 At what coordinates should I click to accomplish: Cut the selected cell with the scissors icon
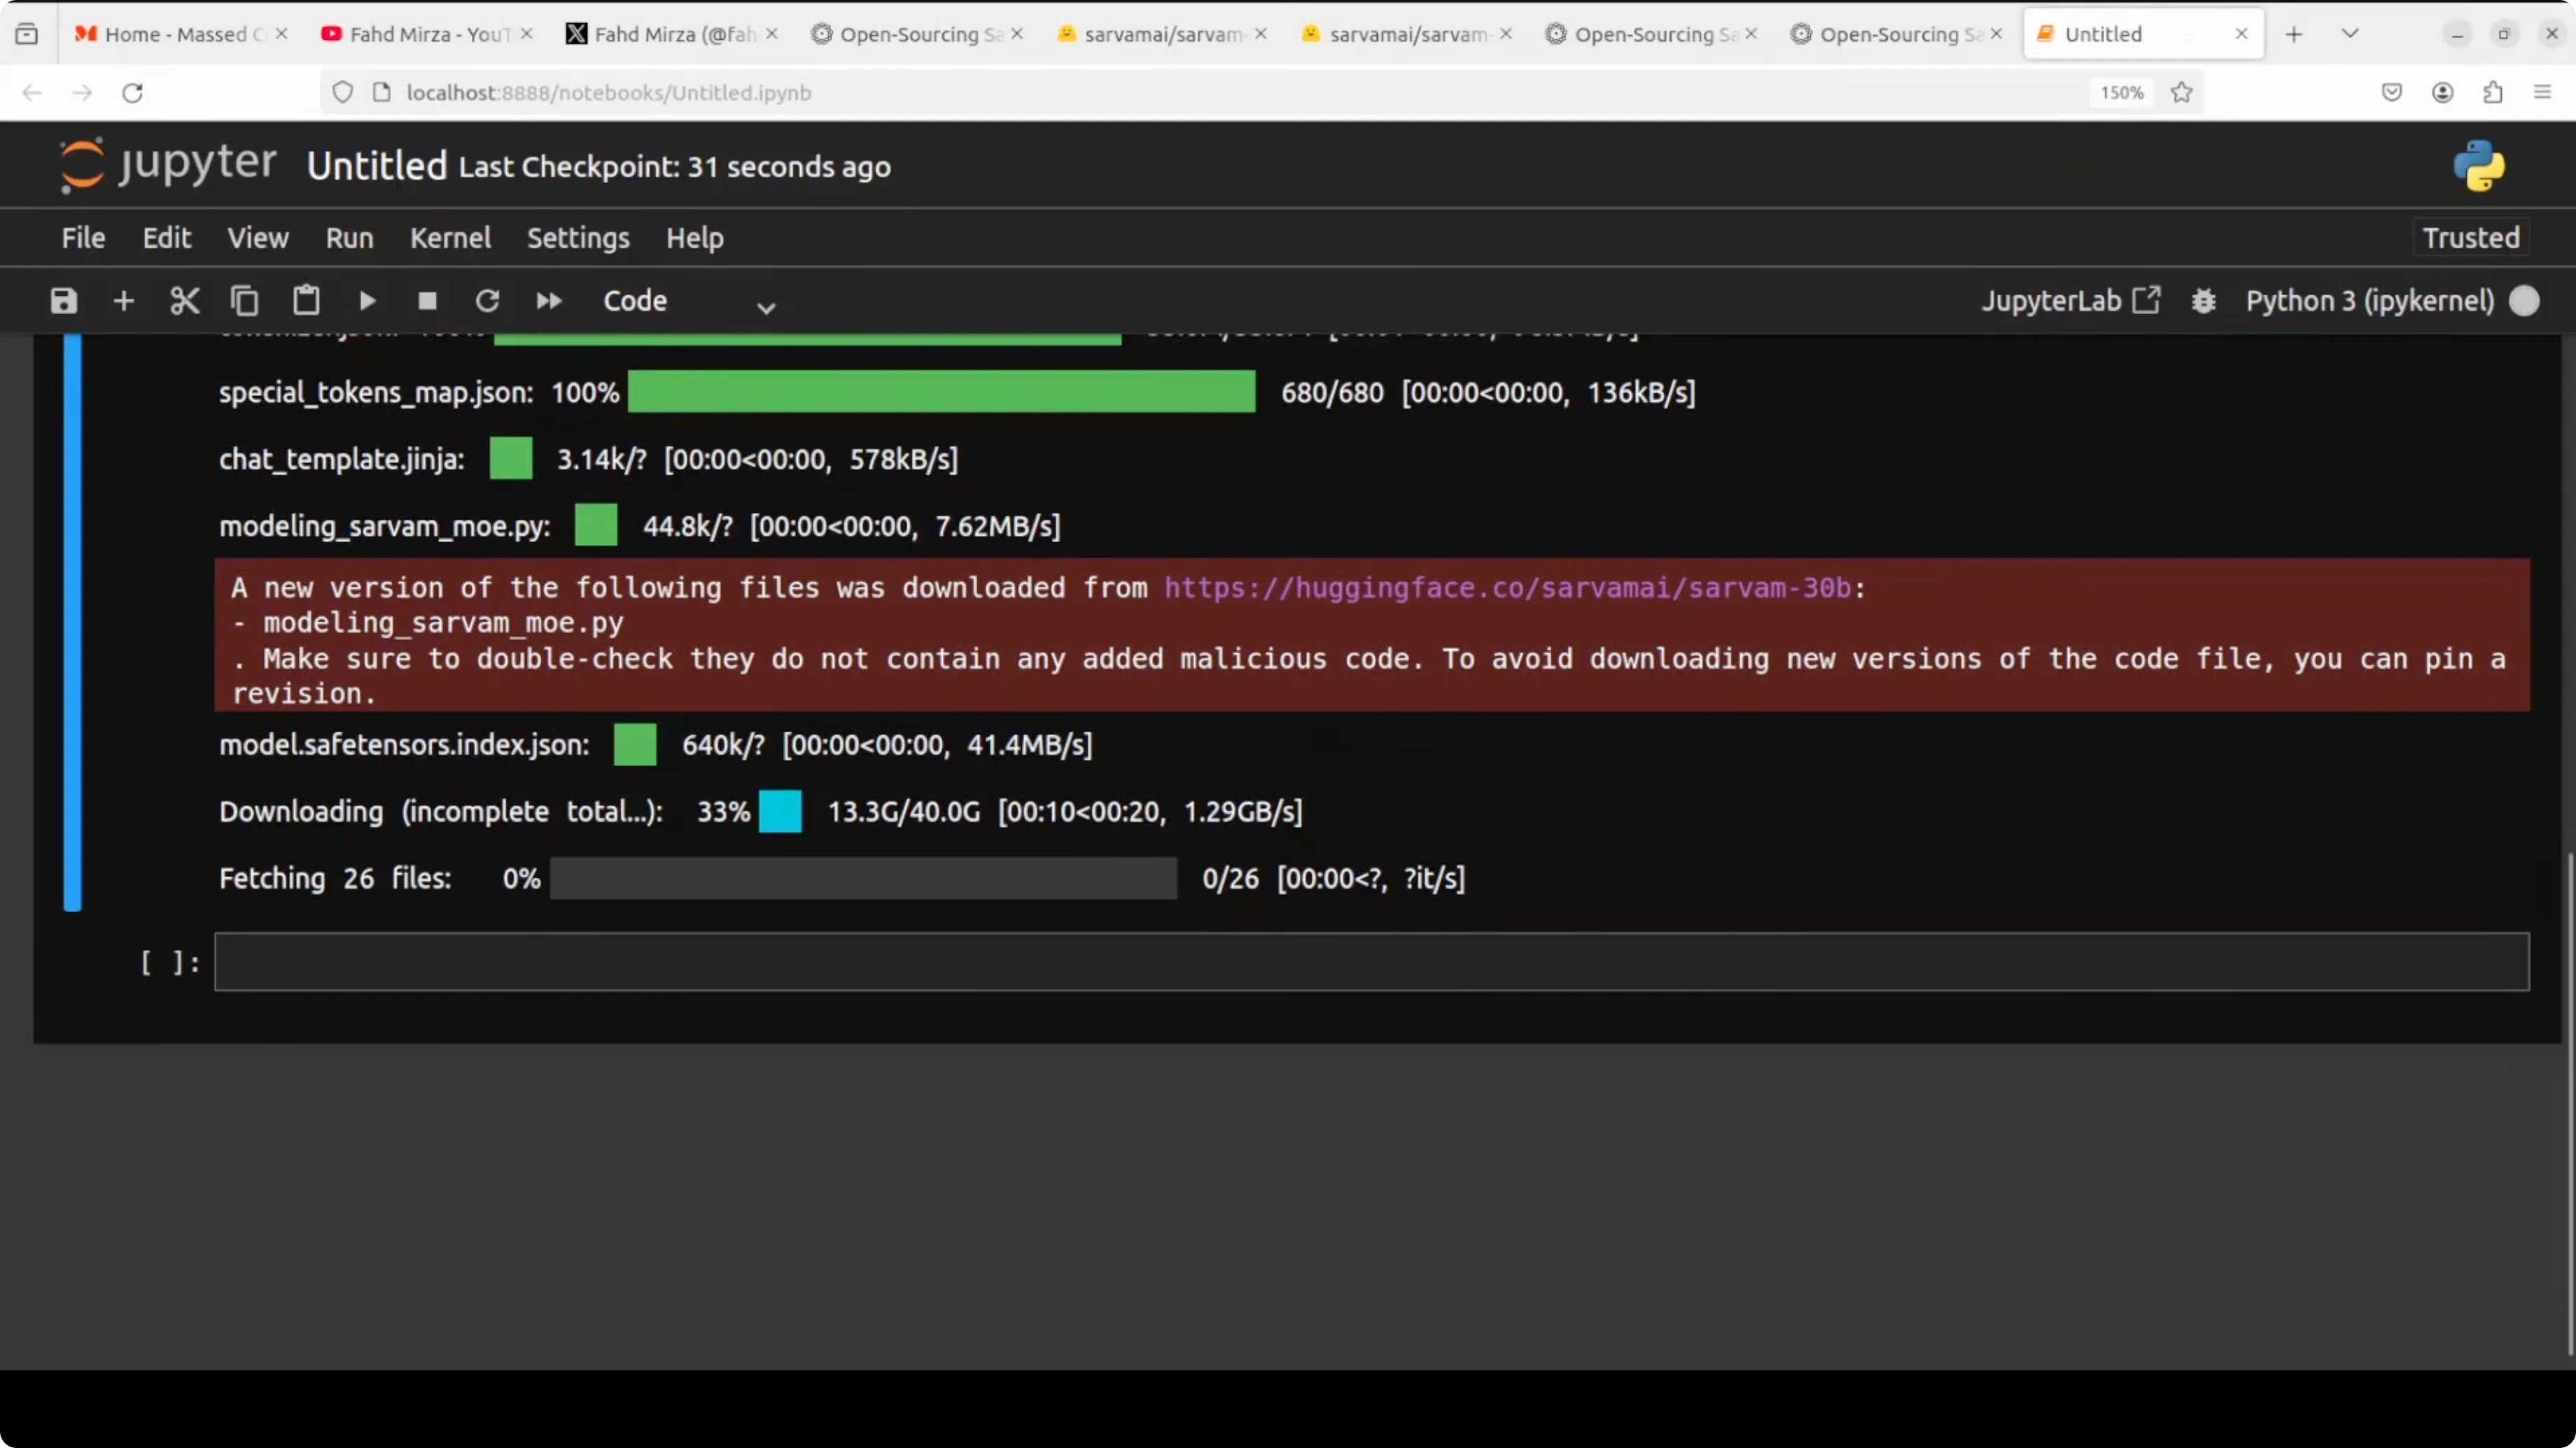point(185,301)
